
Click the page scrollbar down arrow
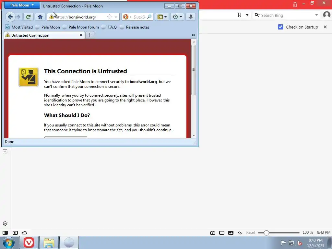point(194,135)
